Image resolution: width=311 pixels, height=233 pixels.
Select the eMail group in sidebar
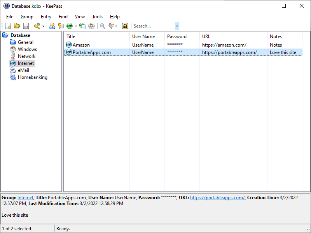23,70
